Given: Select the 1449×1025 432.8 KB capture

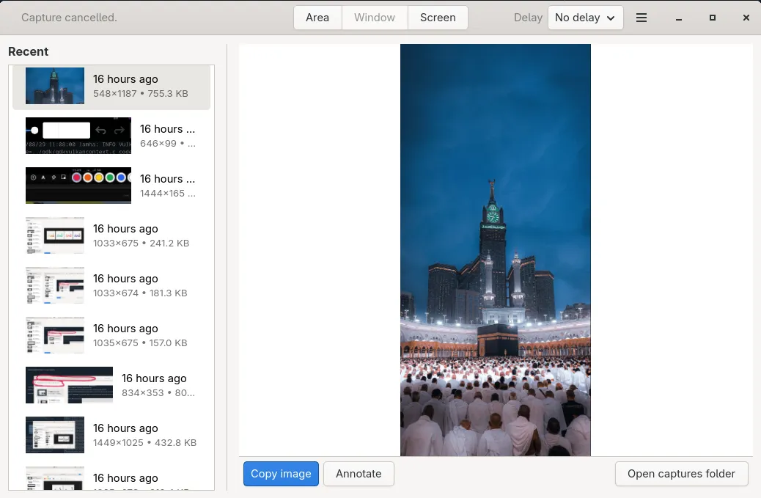Looking at the screenshot, I should (x=111, y=436).
